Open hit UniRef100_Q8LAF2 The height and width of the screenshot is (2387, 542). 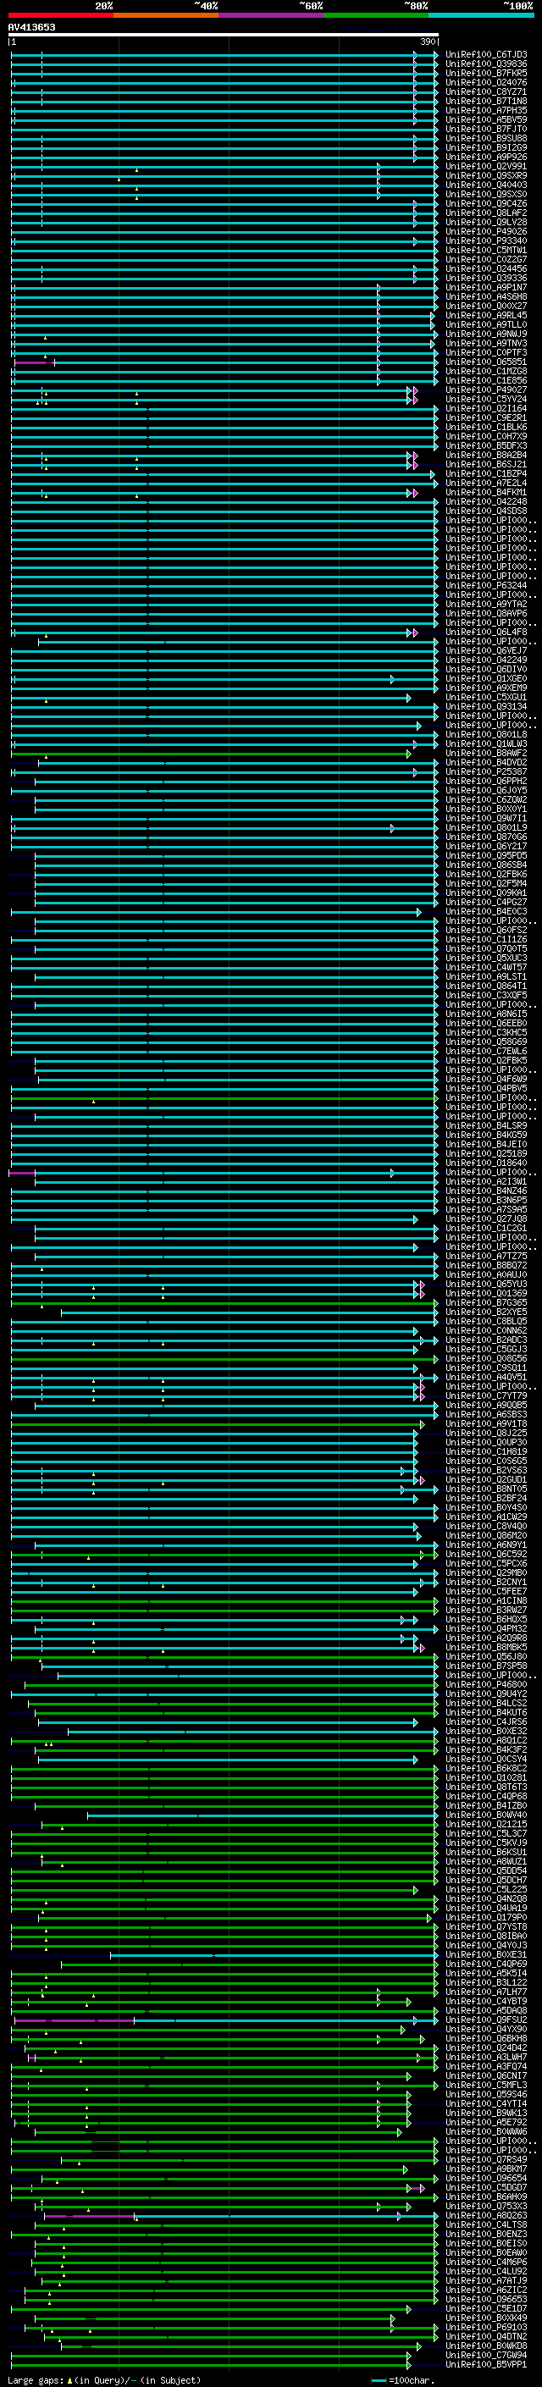click(x=486, y=213)
